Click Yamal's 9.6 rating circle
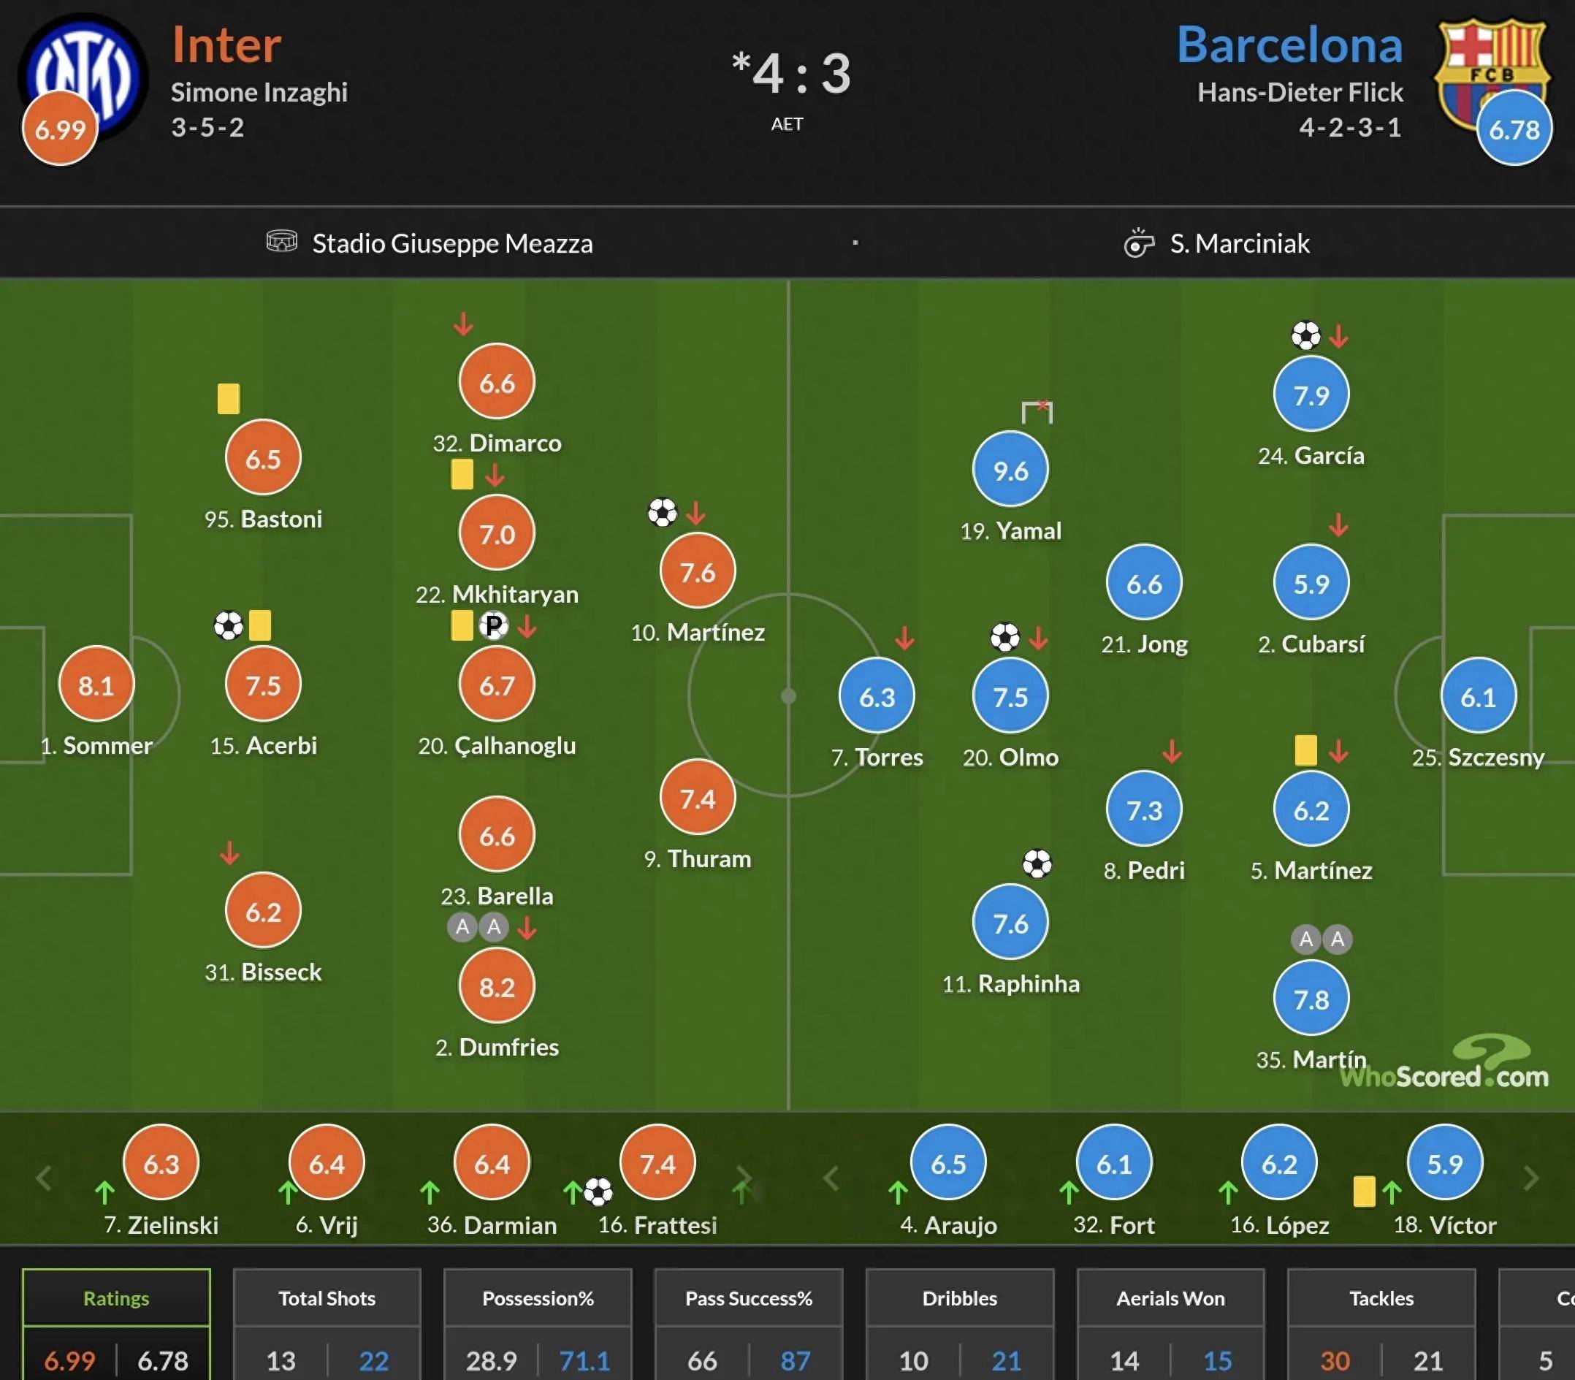The width and height of the screenshot is (1575, 1380). click(1010, 470)
